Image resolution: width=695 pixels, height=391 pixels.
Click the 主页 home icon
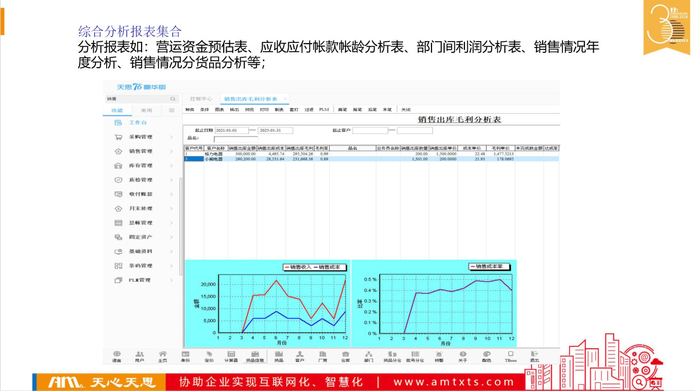[162, 354]
